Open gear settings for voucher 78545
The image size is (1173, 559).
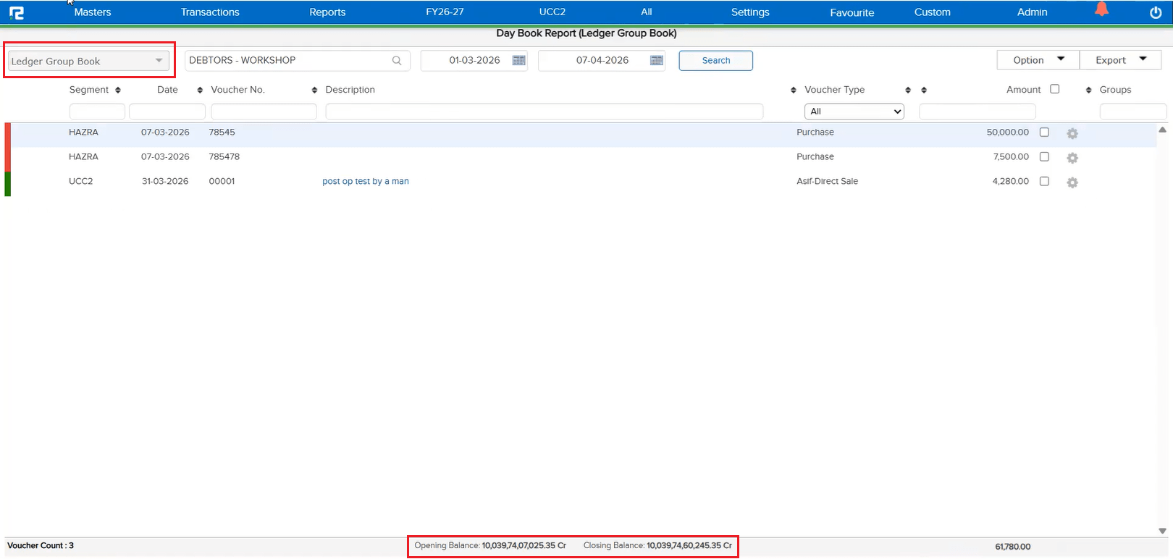coord(1072,133)
